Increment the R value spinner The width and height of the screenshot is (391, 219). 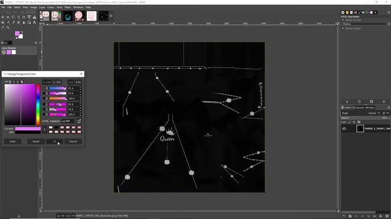click(80, 87)
